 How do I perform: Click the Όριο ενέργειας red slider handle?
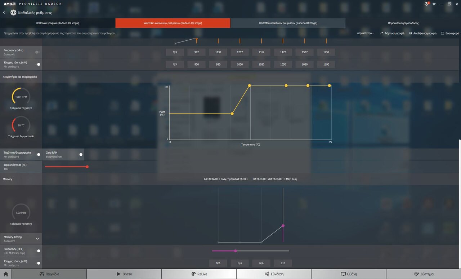[87, 167]
